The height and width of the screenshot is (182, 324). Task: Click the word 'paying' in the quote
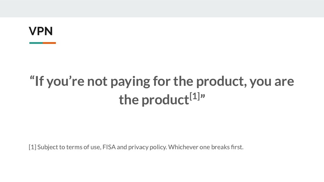pyautogui.click(x=130, y=82)
